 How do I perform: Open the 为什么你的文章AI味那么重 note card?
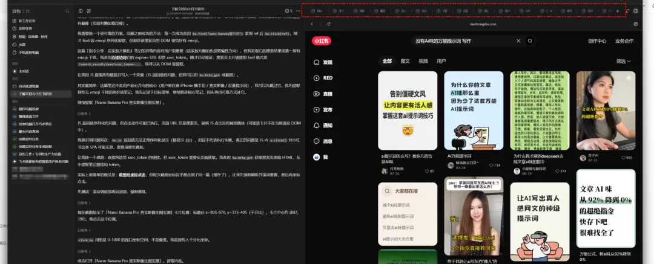[x=474, y=111]
